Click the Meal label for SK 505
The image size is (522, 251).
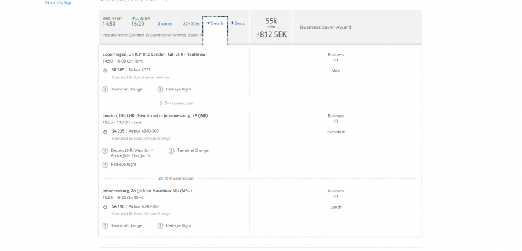coord(336,71)
